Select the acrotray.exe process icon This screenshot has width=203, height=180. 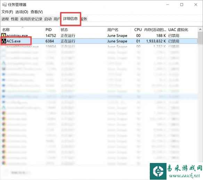pos(3,35)
